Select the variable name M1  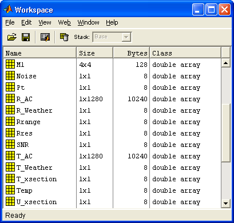click(x=20, y=65)
